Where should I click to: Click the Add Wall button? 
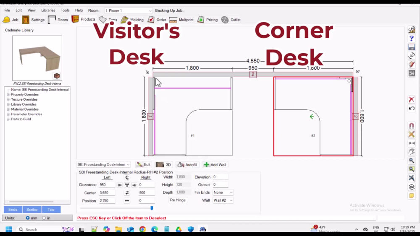pyautogui.click(x=215, y=165)
